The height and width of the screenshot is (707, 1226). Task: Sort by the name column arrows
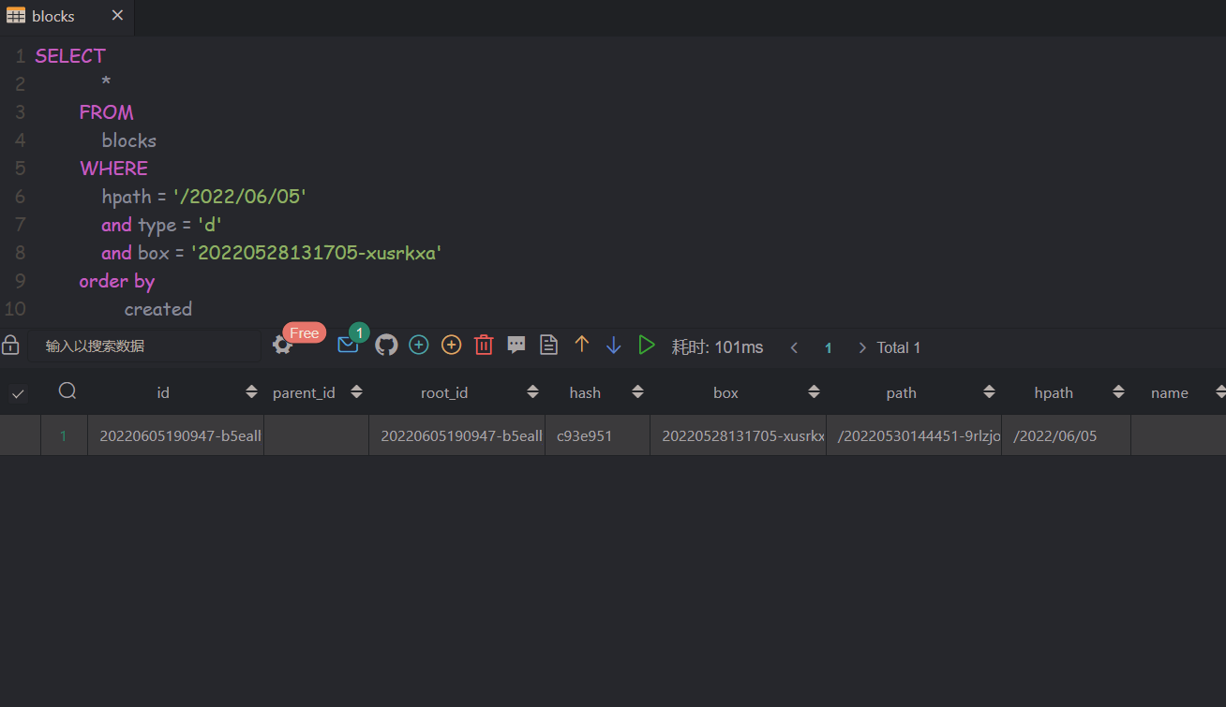1219,392
